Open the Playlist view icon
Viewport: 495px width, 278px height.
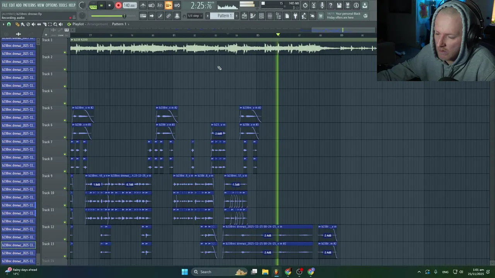(x=244, y=16)
